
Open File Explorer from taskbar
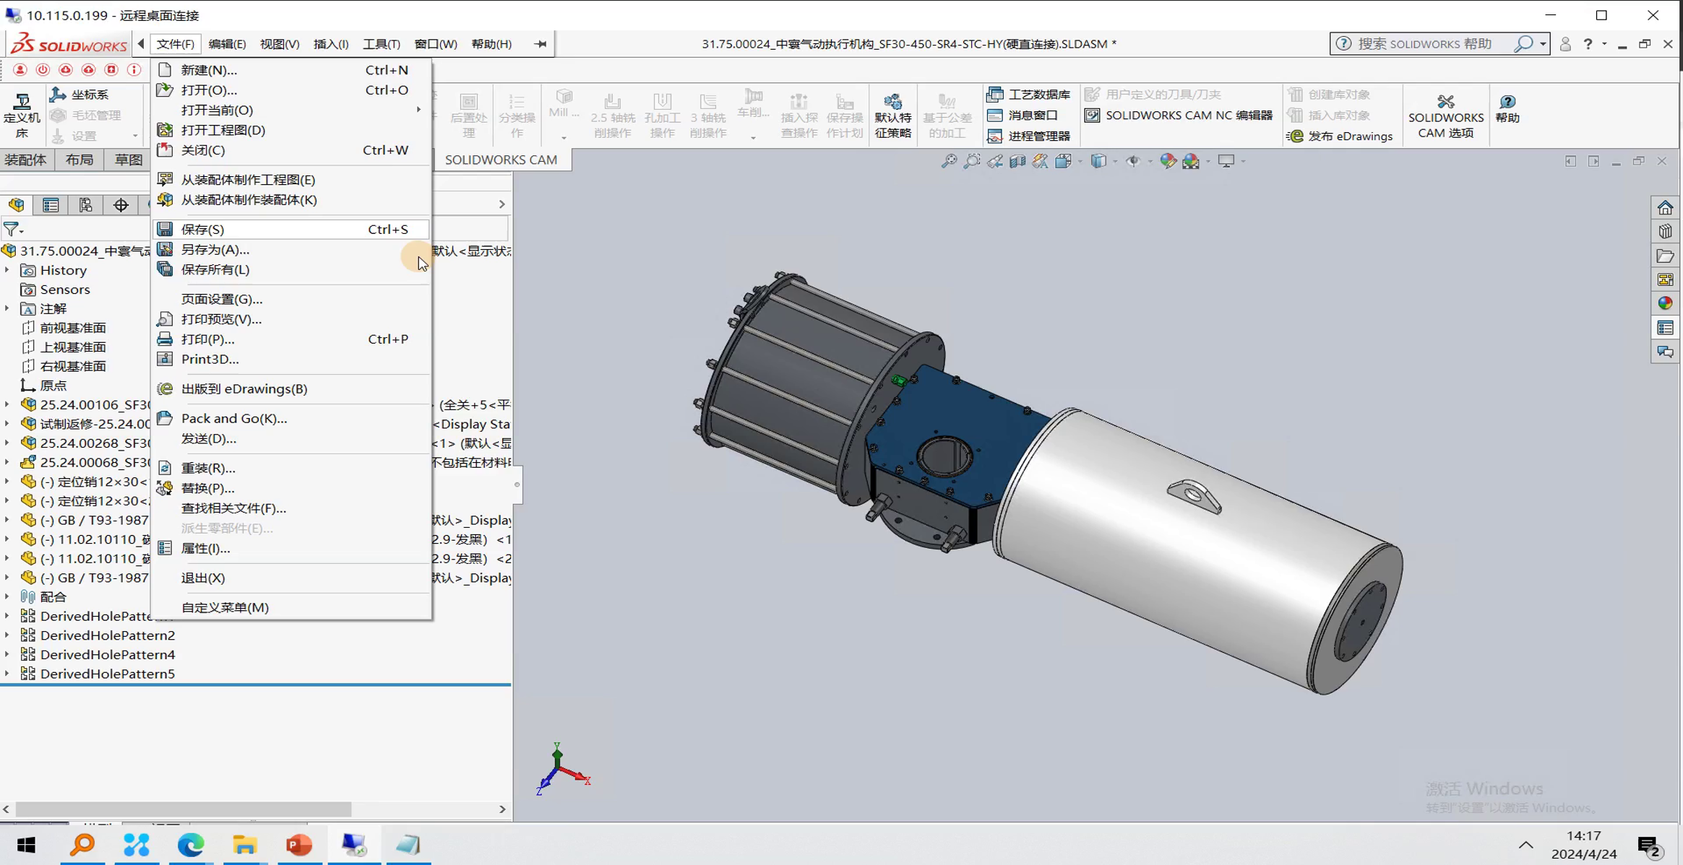tap(245, 845)
